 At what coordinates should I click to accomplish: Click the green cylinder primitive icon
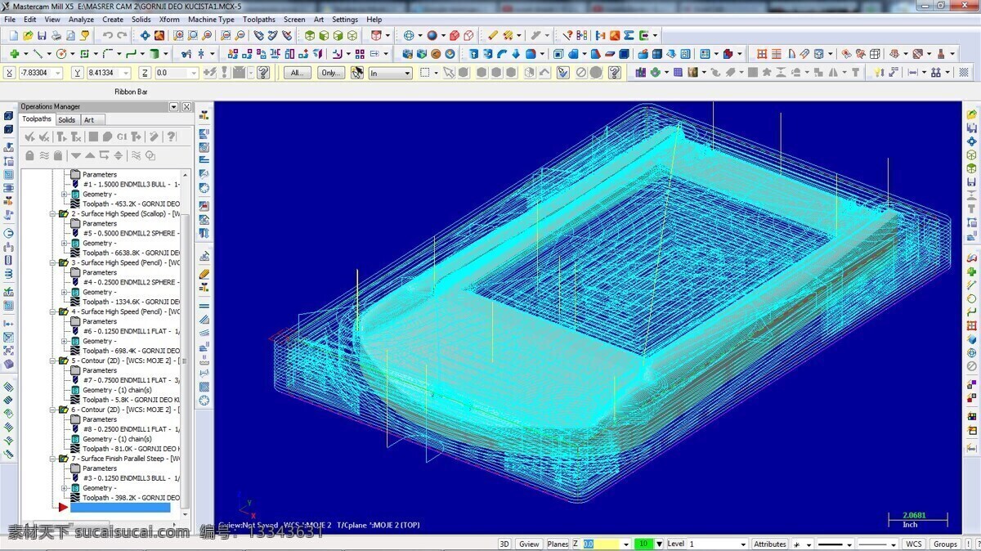154,54
